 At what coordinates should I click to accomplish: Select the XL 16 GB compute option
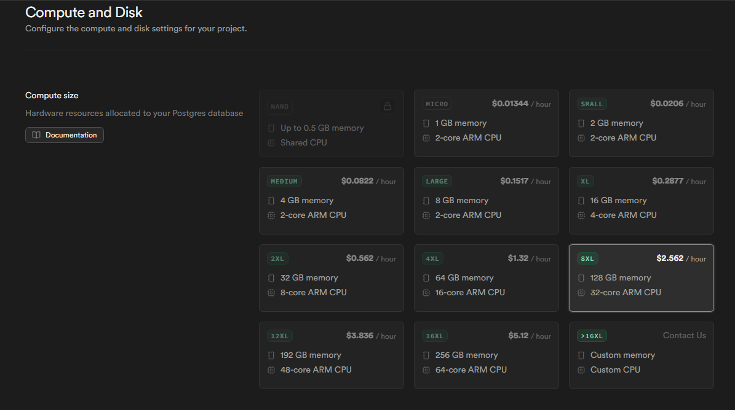pyautogui.click(x=641, y=201)
